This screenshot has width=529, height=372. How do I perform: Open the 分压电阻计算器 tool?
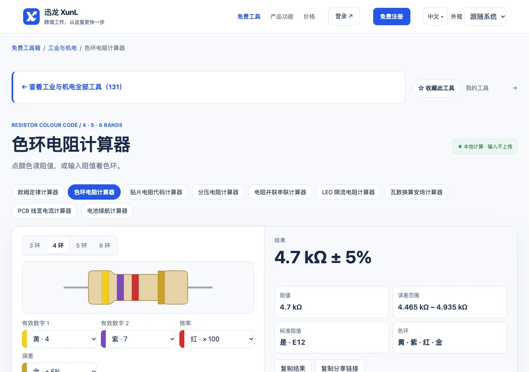pyautogui.click(x=218, y=192)
